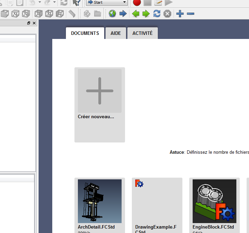Go to previous page with left green arrow
The width and height of the screenshot is (249, 233).
[136, 14]
